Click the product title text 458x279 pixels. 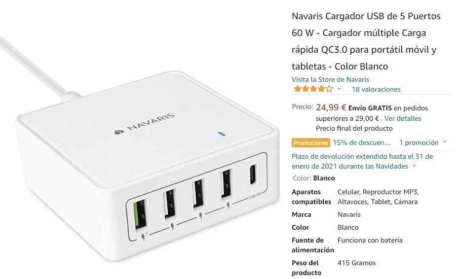click(x=366, y=41)
